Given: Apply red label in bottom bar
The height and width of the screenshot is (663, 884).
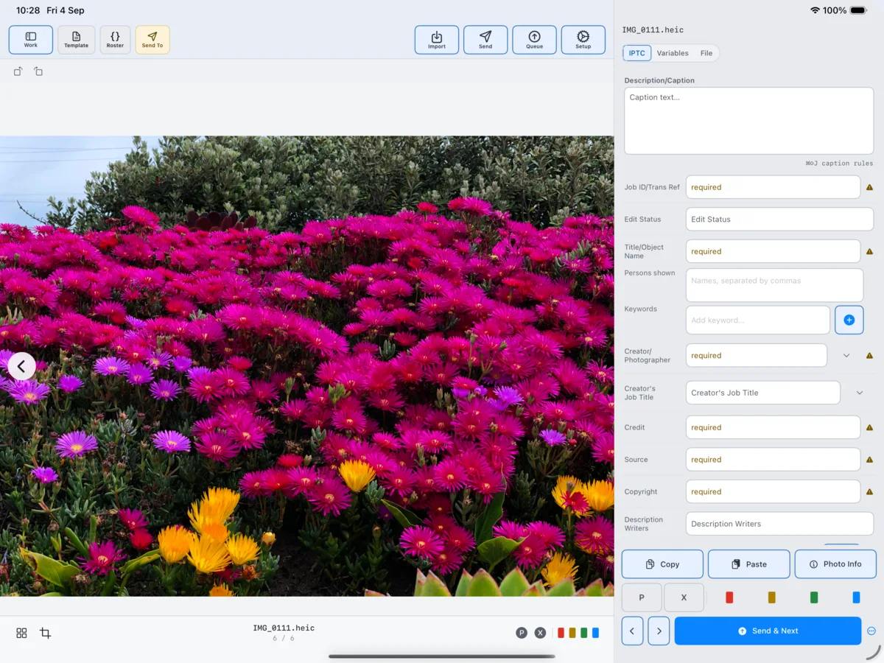Looking at the screenshot, I should click(x=561, y=633).
